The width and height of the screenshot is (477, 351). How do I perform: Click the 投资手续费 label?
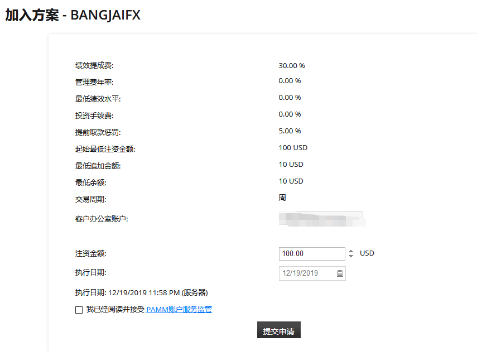click(x=94, y=116)
